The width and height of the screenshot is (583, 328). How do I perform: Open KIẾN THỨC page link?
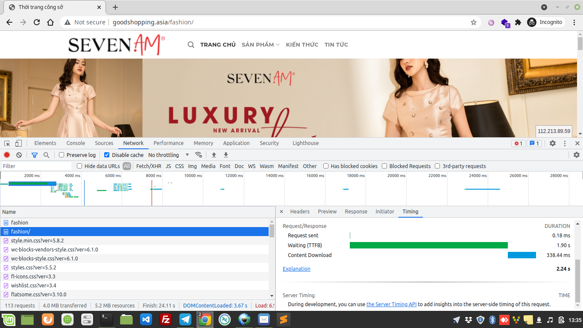[302, 44]
